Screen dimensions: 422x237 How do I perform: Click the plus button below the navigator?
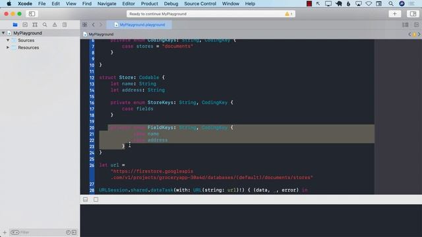click(5, 232)
